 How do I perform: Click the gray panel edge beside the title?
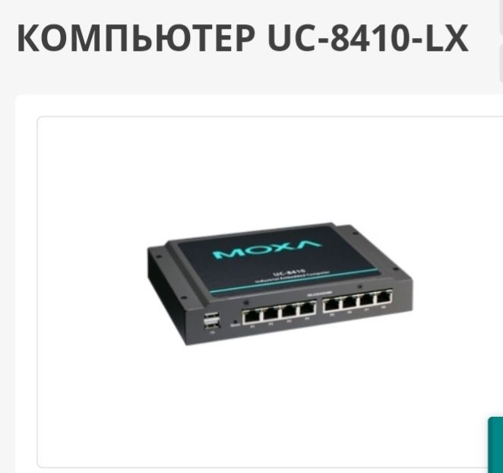501,64
